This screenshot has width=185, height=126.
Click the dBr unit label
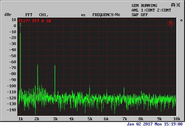(x=8, y=15)
